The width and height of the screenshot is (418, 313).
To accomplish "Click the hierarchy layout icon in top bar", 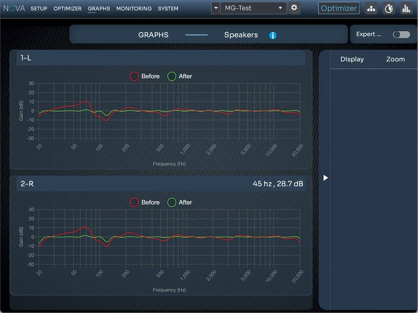I will click(x=371, y=9).
